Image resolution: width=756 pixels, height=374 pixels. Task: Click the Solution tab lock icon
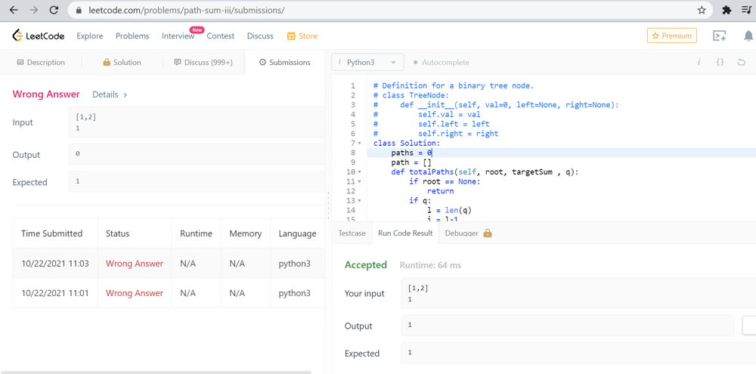tap(107, 62)
